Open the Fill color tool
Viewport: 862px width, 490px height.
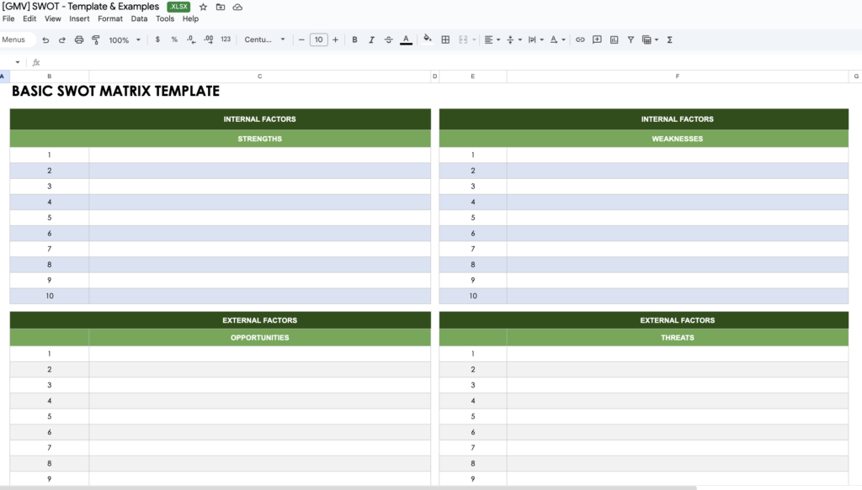pos(426,39)
